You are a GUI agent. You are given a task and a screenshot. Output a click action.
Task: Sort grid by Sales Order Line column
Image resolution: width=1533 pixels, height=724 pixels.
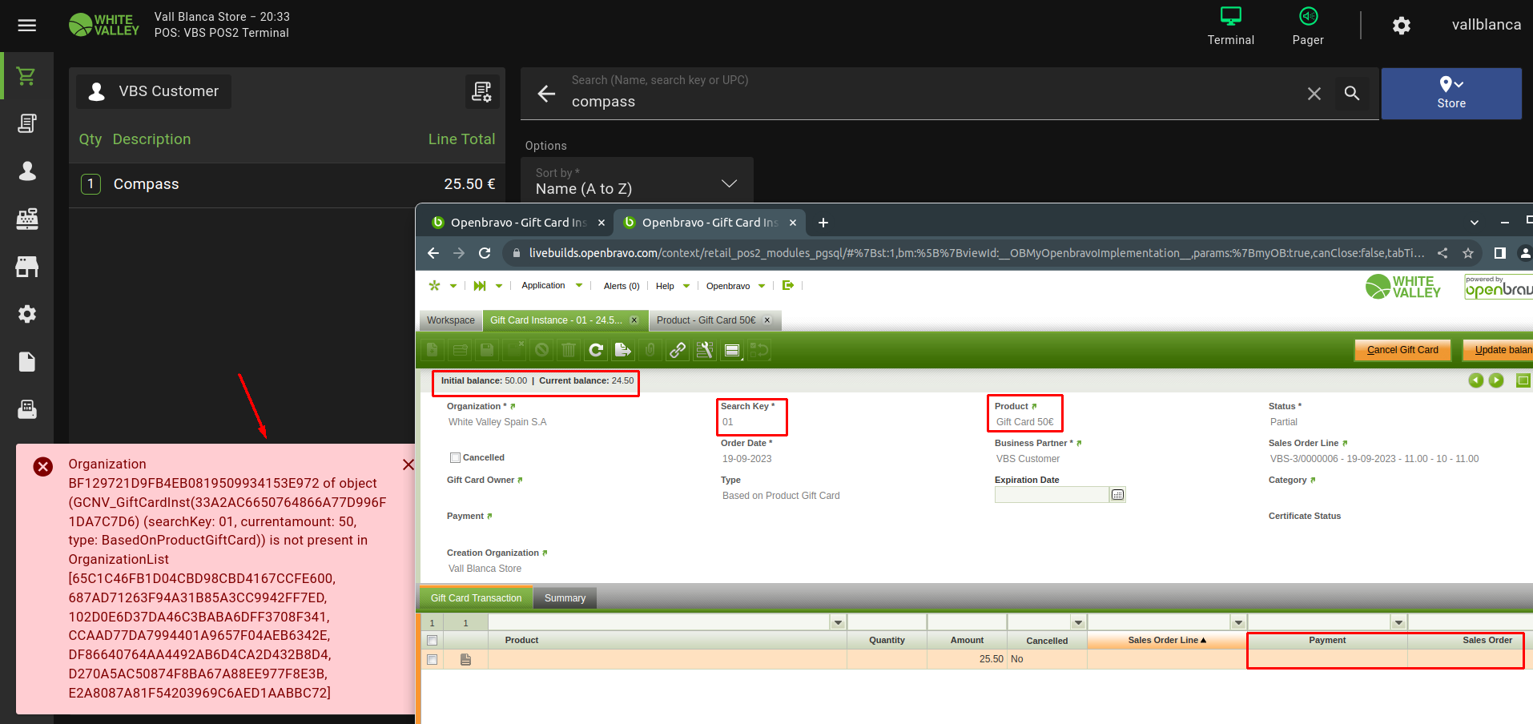coord(1167,641)
